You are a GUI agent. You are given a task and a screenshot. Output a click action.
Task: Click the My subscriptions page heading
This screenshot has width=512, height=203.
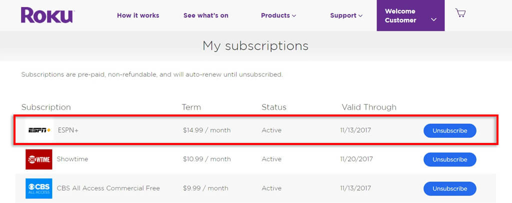[x=255, y=46]
